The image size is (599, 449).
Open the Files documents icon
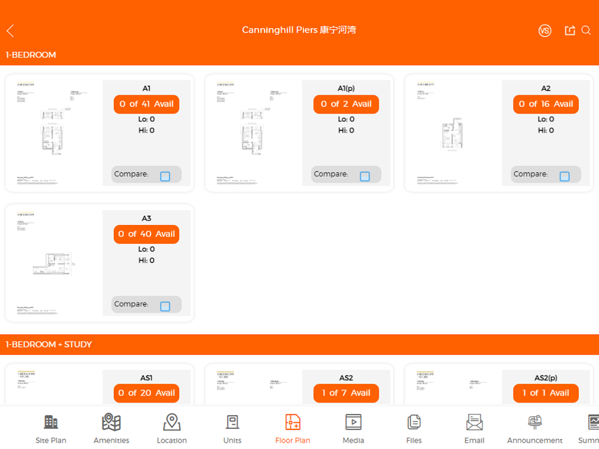[414, 422]
